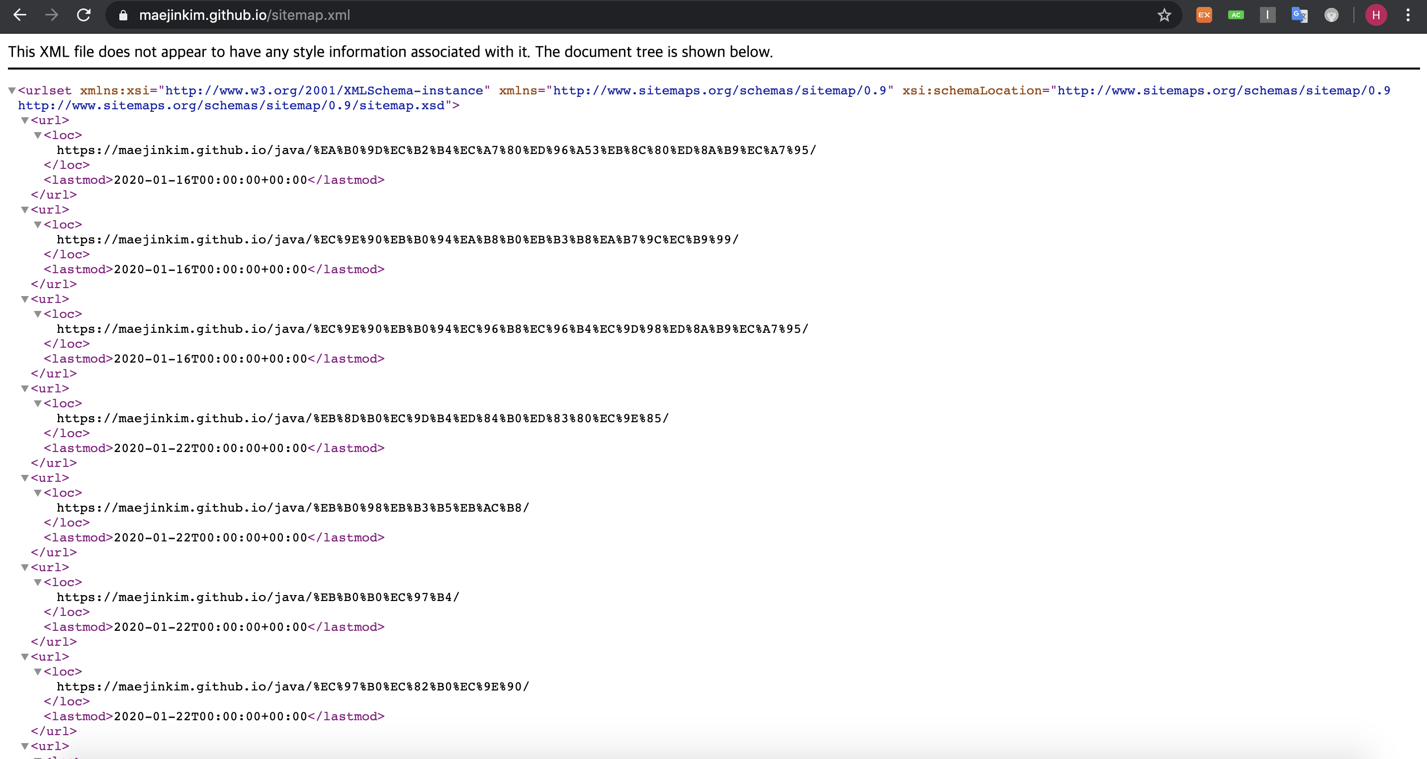The width and height of the screenshot is (1427, 759).
Task: Click the loc URL ending %EA%B7%9C%EC%B9%99/
Action: (398, 240)
